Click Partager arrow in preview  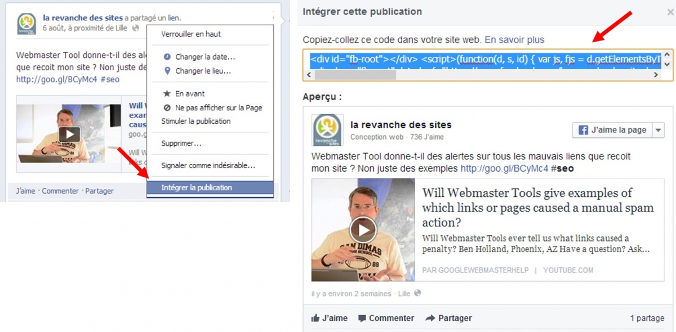coord(448,318)
